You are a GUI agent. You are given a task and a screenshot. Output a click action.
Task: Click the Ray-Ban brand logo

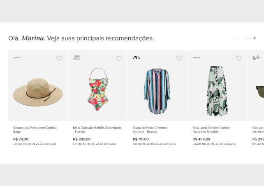pyautogui.click(x=256, y=58)
